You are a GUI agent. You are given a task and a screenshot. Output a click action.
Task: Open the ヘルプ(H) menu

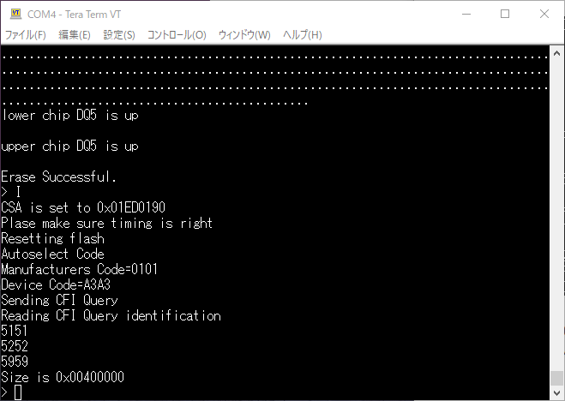coord(302,35)
